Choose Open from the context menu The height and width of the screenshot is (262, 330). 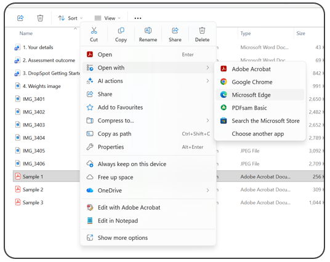click(148, 55)
